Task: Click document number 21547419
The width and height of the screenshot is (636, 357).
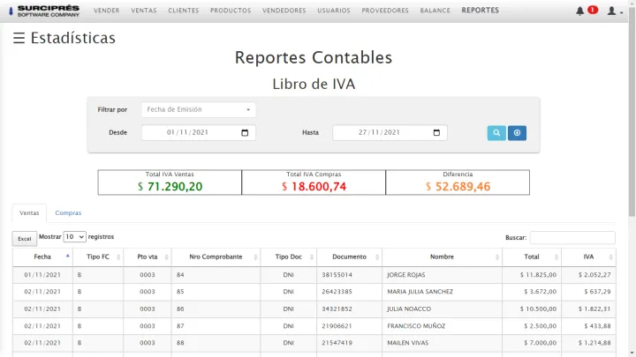Action: (337, 343)
